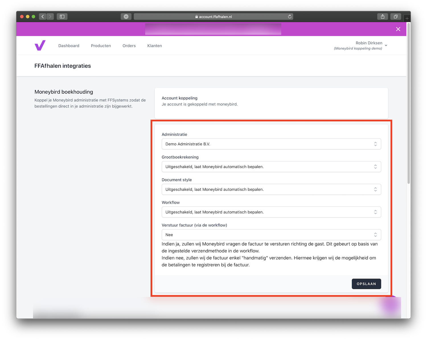The height and width of the screenshot is (340, 427).
Task: Go back with Safari's back arrow
Action: click(x=42, y=17)
